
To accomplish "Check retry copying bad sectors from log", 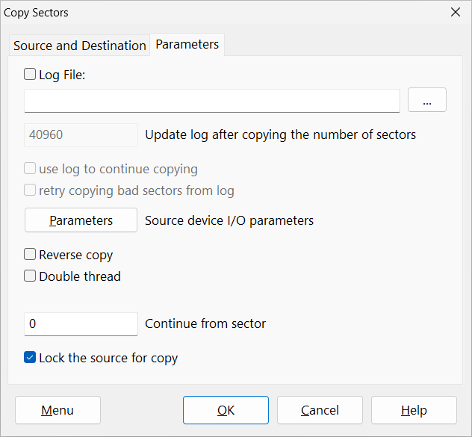I will click(31, 190).
